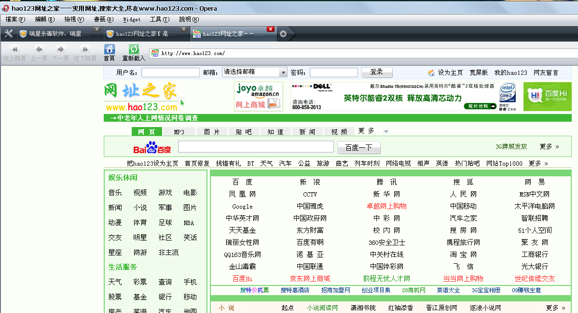Click the 登录 login button
The width and height of the screenshot is (578, 313).
click(376, 72)
